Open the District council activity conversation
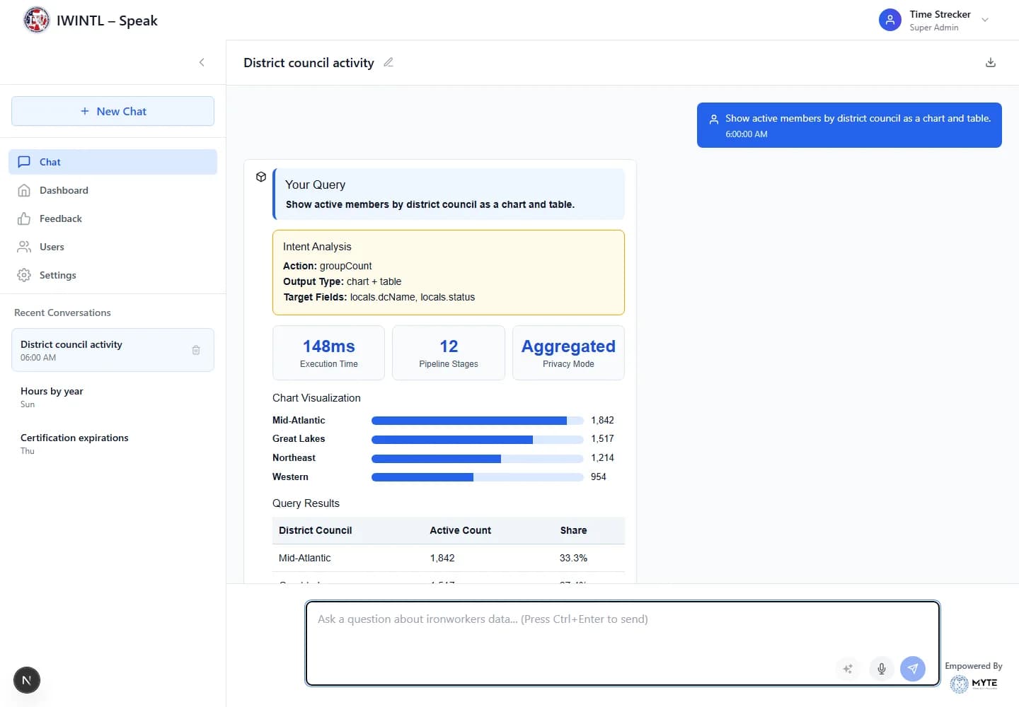This screenshot has width=1019, height=707. (x=113, y=350)
